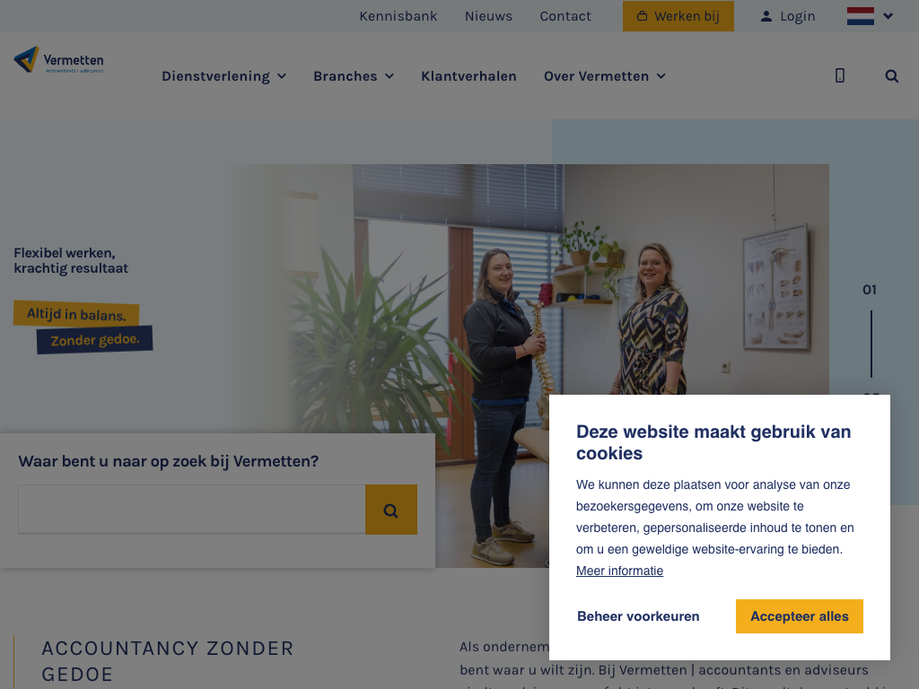Follow the Meer informatie link
This screenshot has height=689, width=919.
click(619, 571)
